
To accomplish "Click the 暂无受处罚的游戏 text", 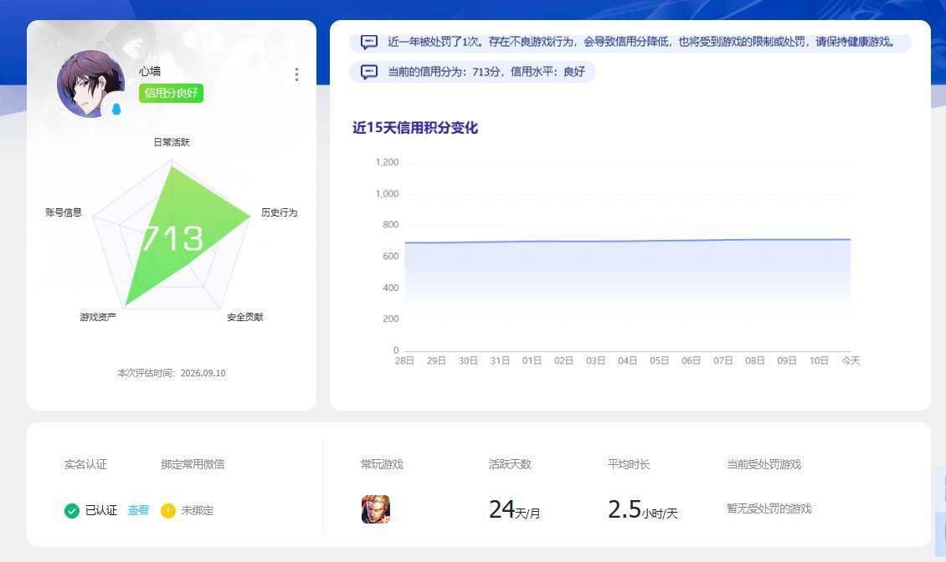I will click(x=769, y=509).
